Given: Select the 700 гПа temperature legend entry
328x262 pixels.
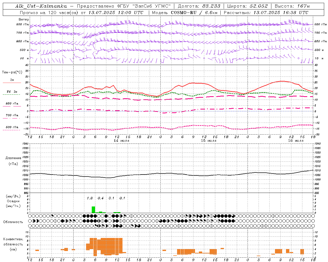Looking at the screenshot, I should point(12,115).
